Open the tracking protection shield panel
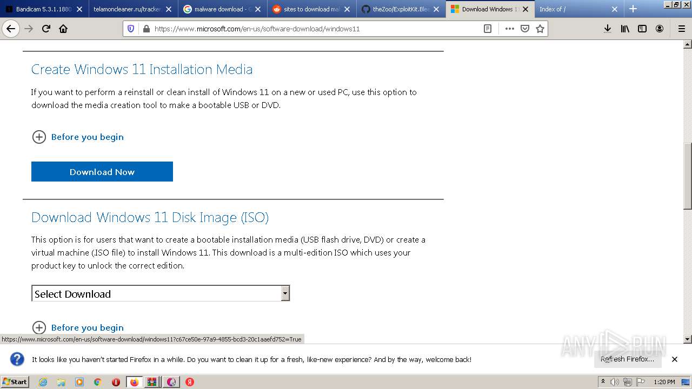692x389 pixels. click(x=131, y=29)
